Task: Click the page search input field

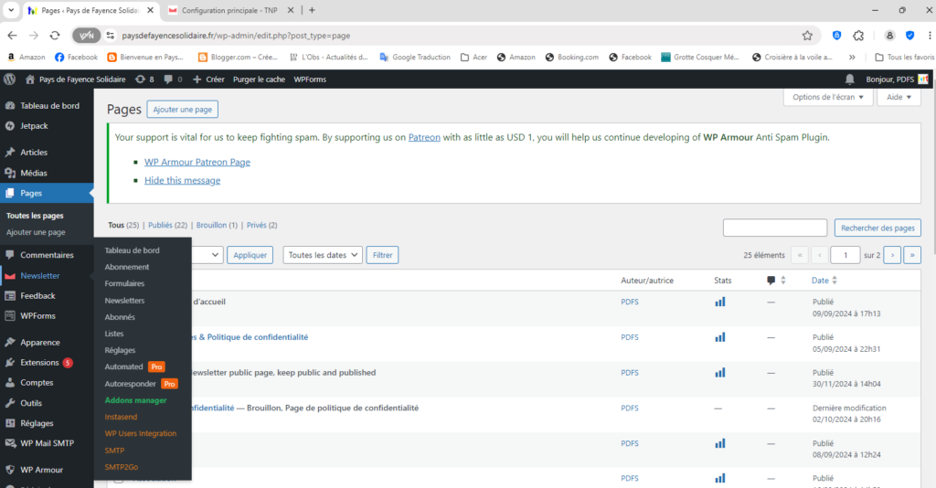Action: click(x=774, y=228)
